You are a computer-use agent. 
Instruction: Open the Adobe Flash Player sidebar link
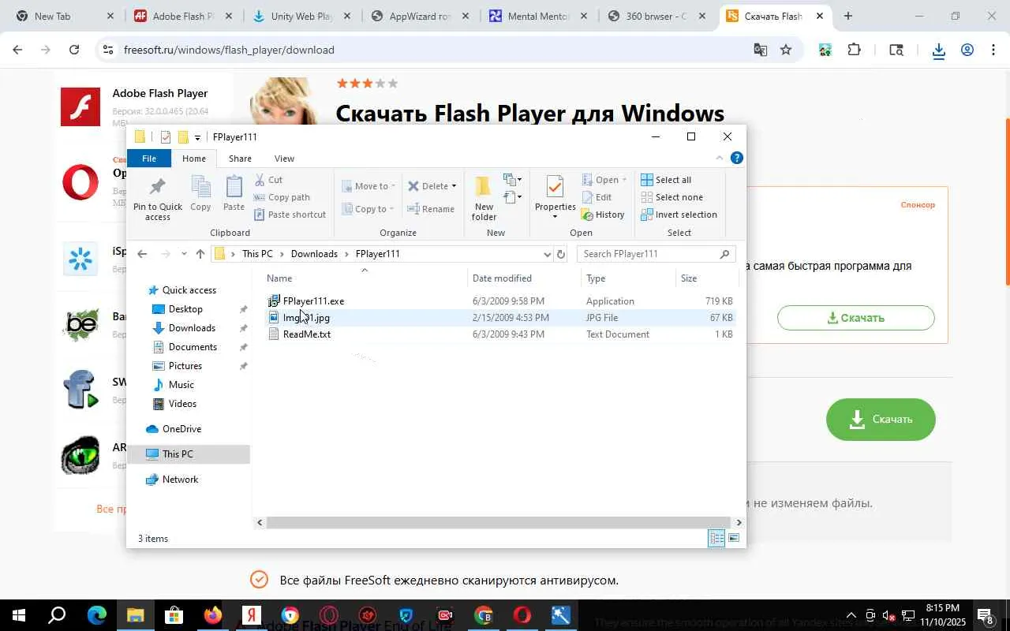tap(159, 93)
